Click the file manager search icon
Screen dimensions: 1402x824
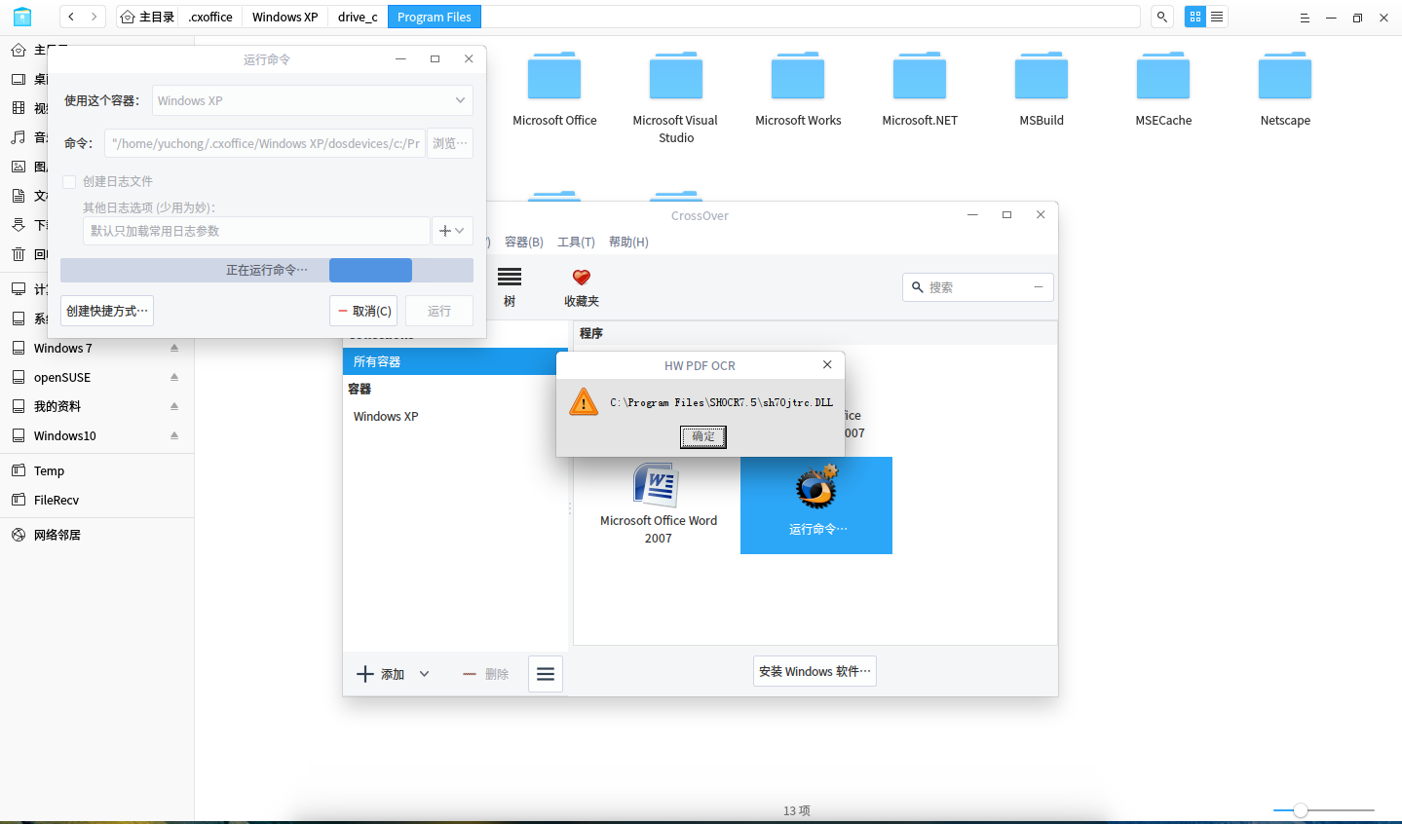point(1162,17)
